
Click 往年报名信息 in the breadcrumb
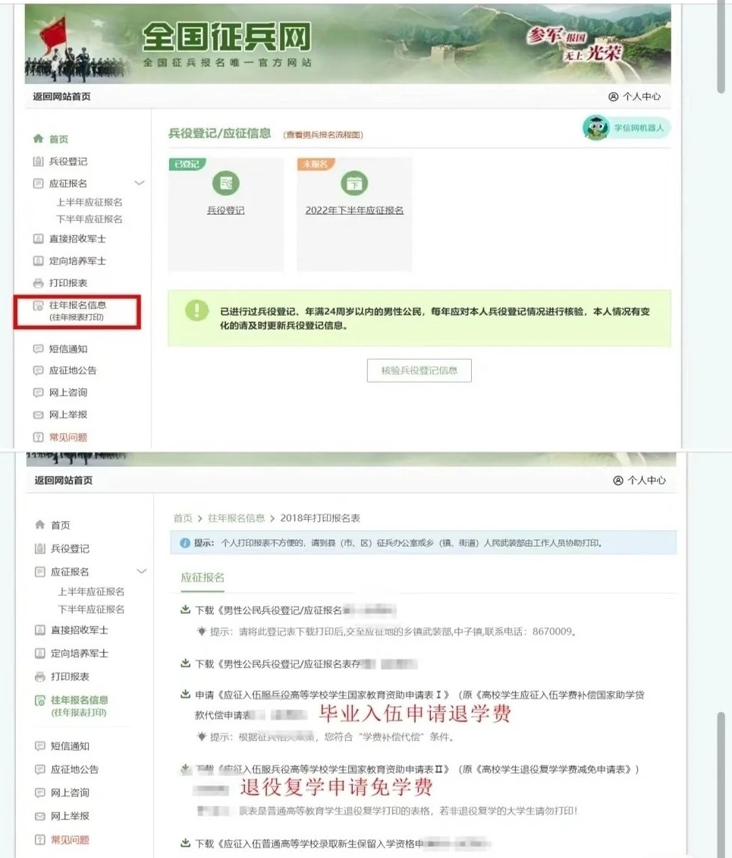(x=236, y=518)
